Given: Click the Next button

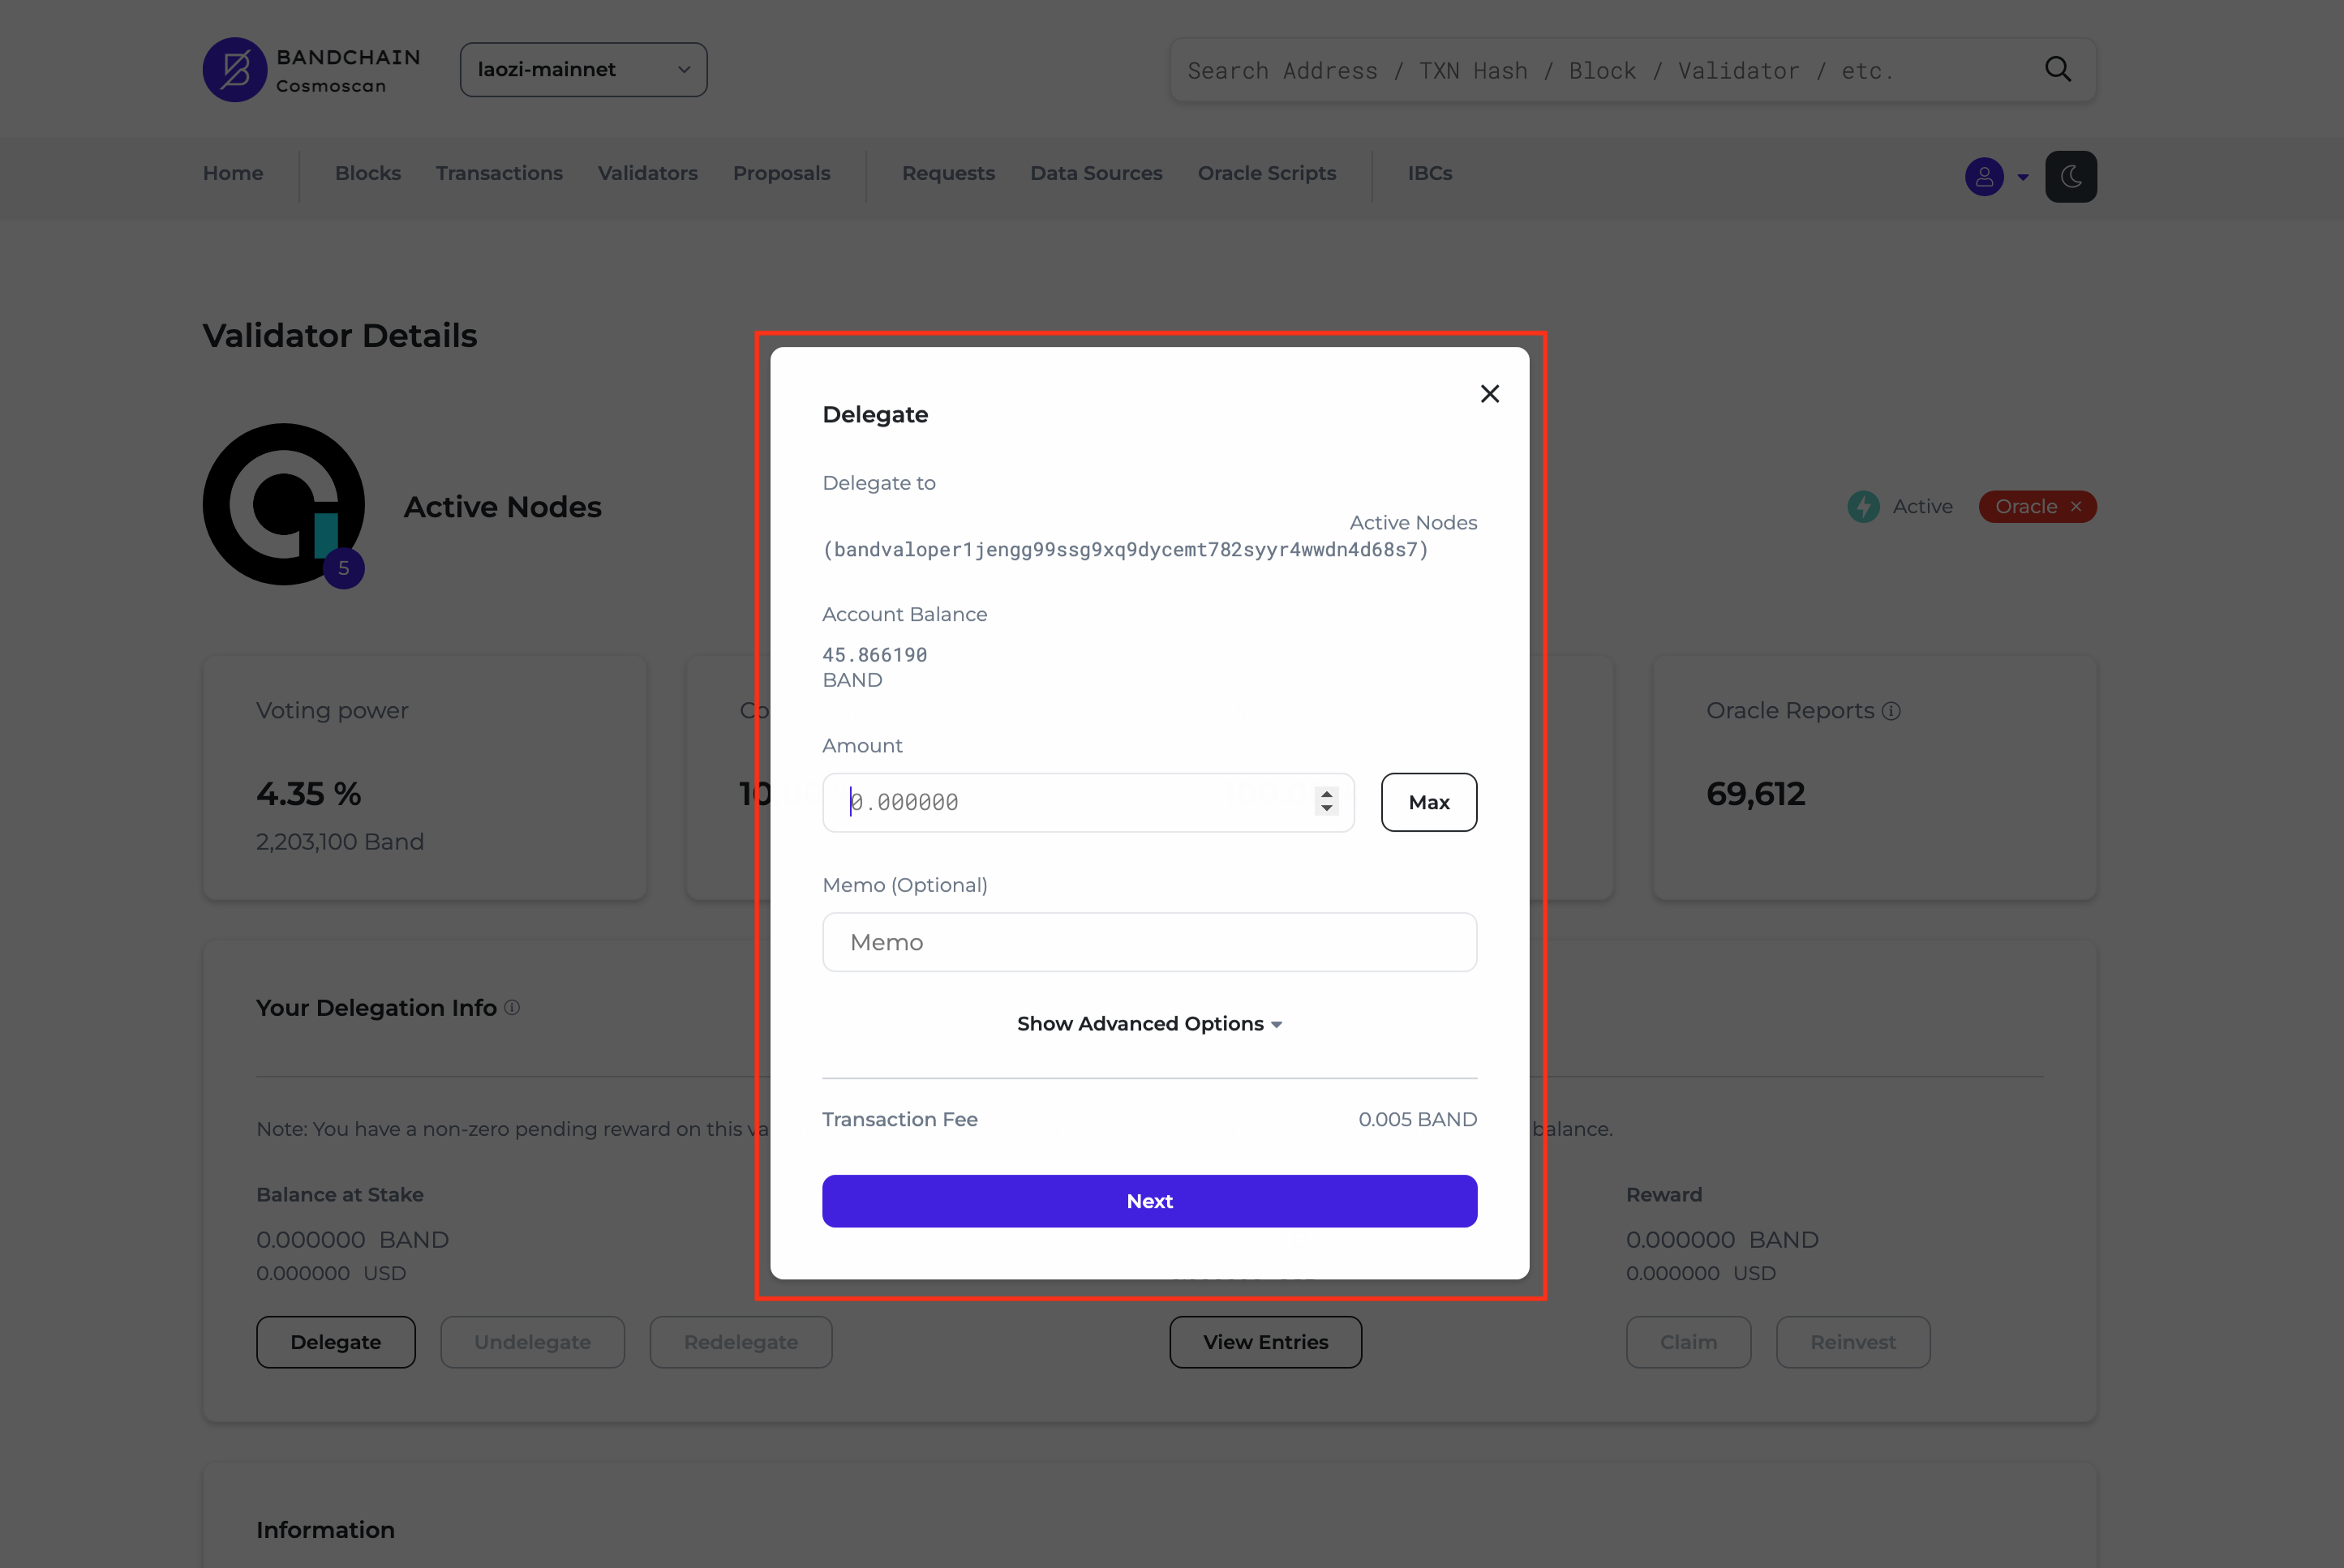Looking at the screenshot, I should [x=1149, y=1201].
